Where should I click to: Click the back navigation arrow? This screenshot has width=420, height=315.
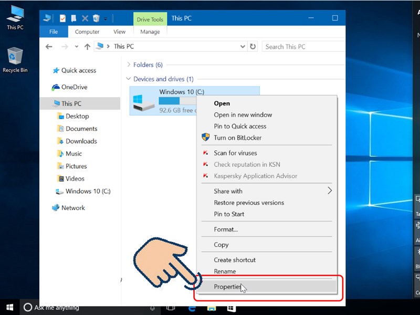(49, 47)
